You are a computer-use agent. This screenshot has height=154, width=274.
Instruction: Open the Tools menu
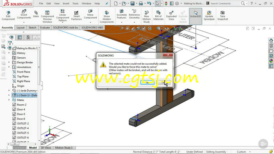click(x=75, y=3)
